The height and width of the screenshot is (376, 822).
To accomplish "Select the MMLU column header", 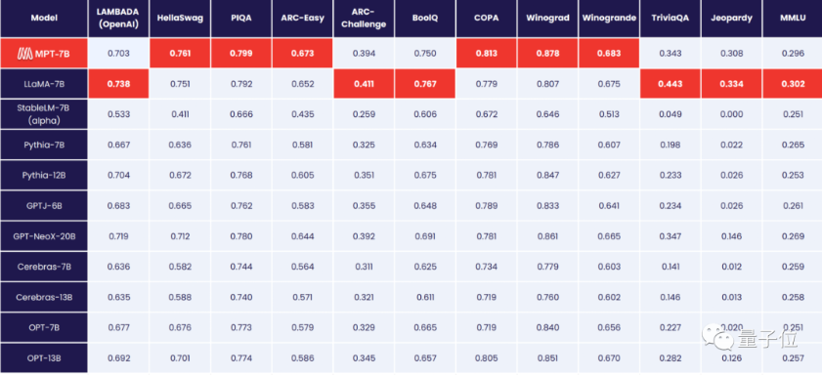I will (x=792, y=19).
